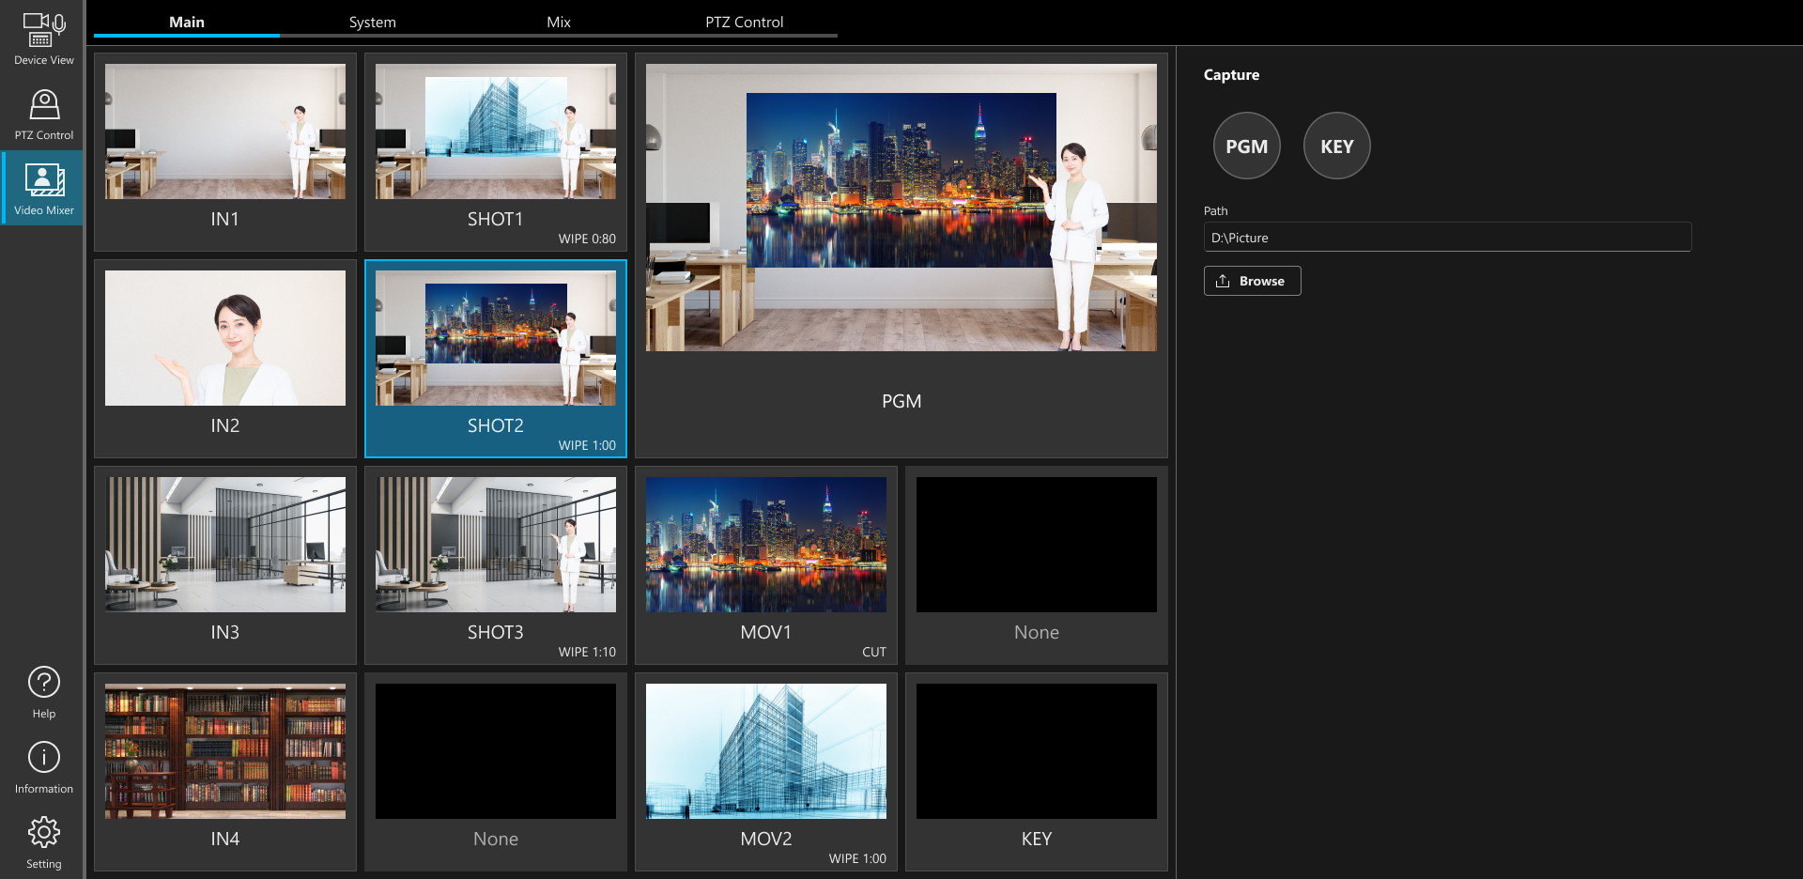The width and height of the screenshot is (1803, 879).
Task: Select the IN1 input thumbnail
Action: [225, 132]
